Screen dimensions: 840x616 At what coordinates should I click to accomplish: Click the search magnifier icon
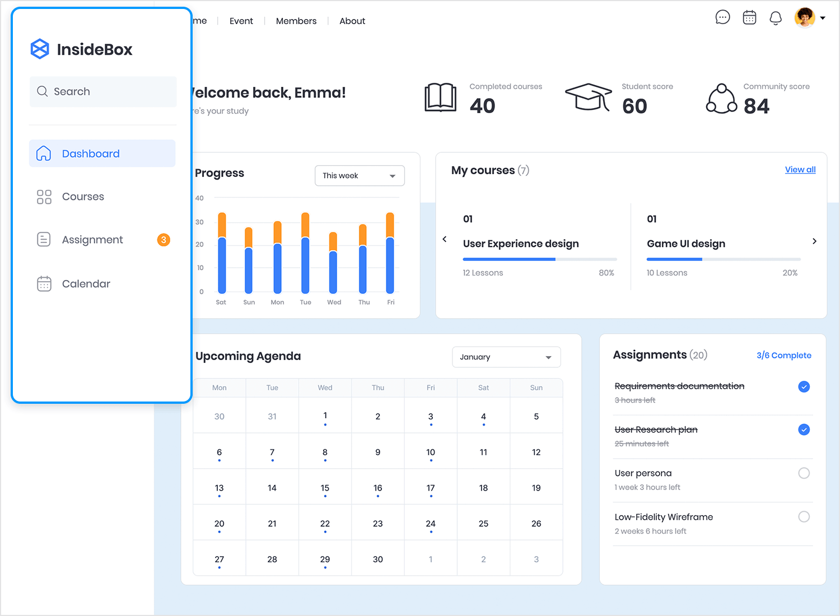point(42,91)
